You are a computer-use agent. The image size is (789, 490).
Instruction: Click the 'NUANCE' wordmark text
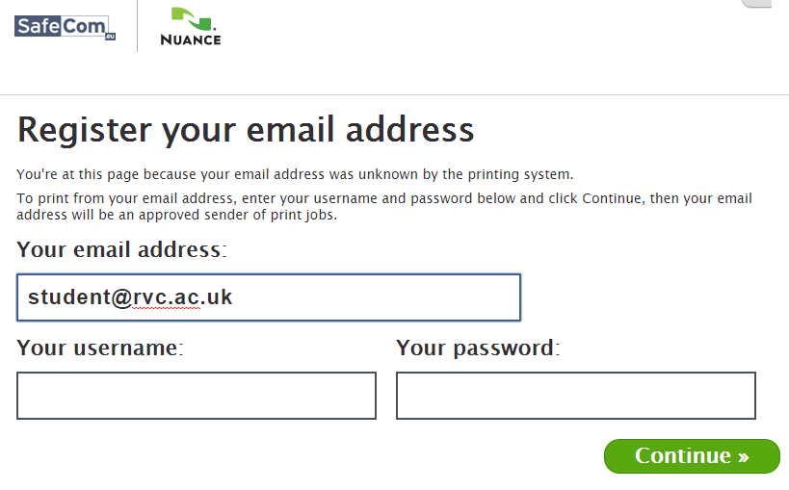coord(191,39)
